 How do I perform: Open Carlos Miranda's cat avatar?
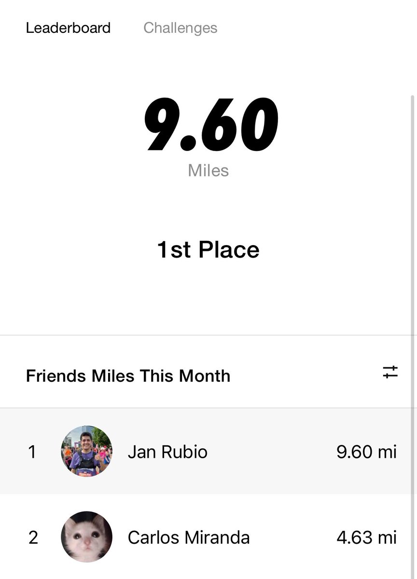[x=86, y=537]
